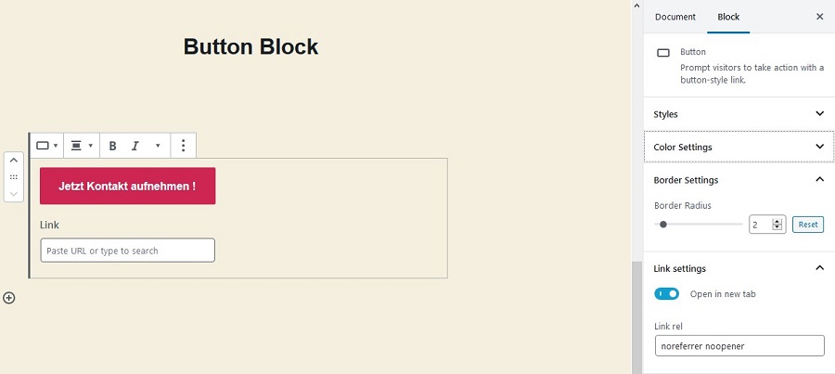Click the block type switcher icon

(46, 146)
